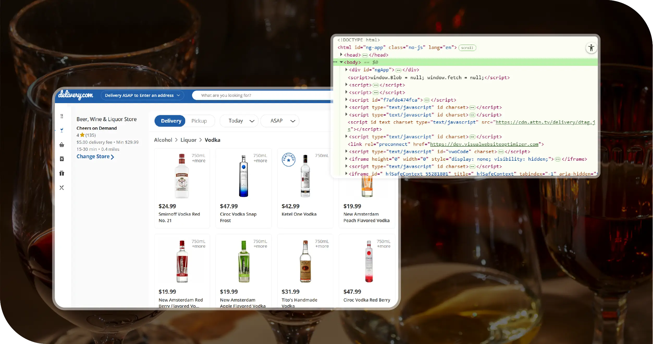The width and height of the screenshot is (653, 344).
Task: Expand the ngApp div node
Action: pos(346,70)
